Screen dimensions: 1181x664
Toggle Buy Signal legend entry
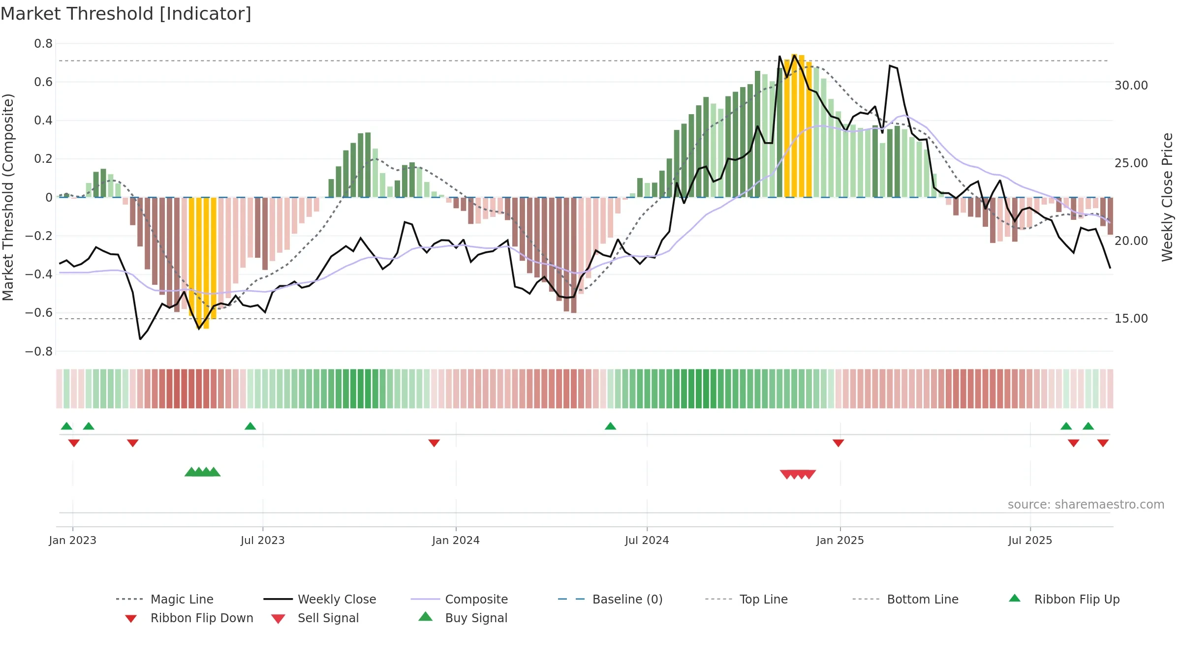(x=463, y=618)
